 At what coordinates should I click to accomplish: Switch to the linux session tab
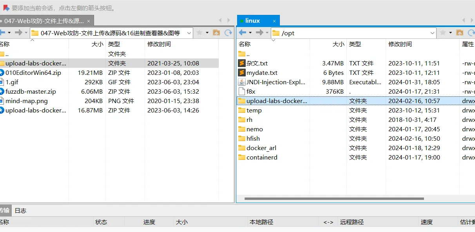(x=252, y=21)
